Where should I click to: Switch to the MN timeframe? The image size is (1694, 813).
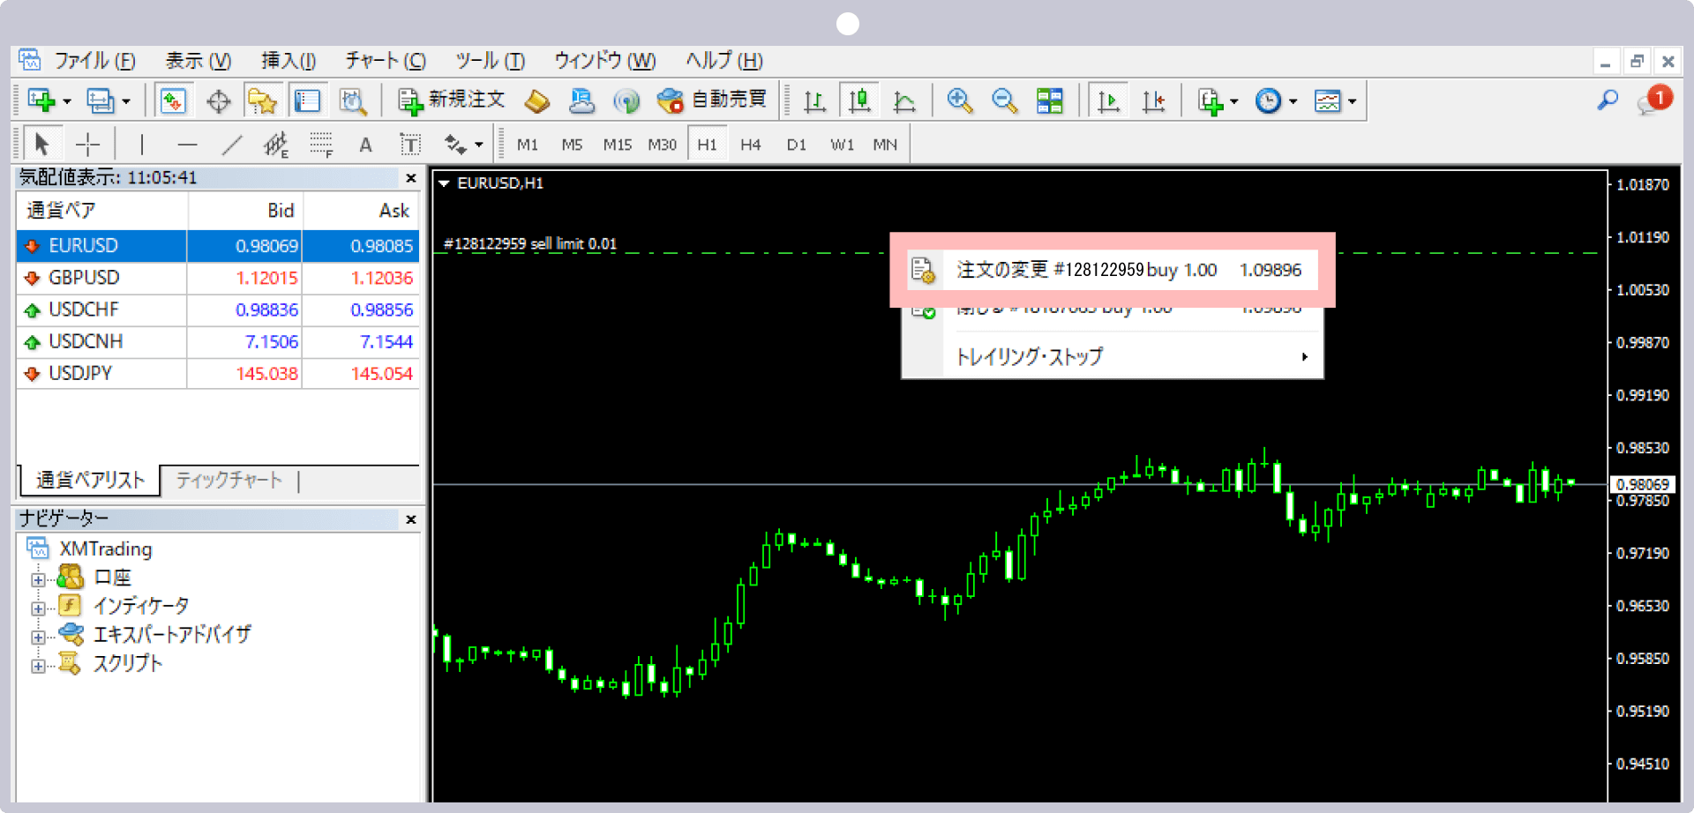885,145
